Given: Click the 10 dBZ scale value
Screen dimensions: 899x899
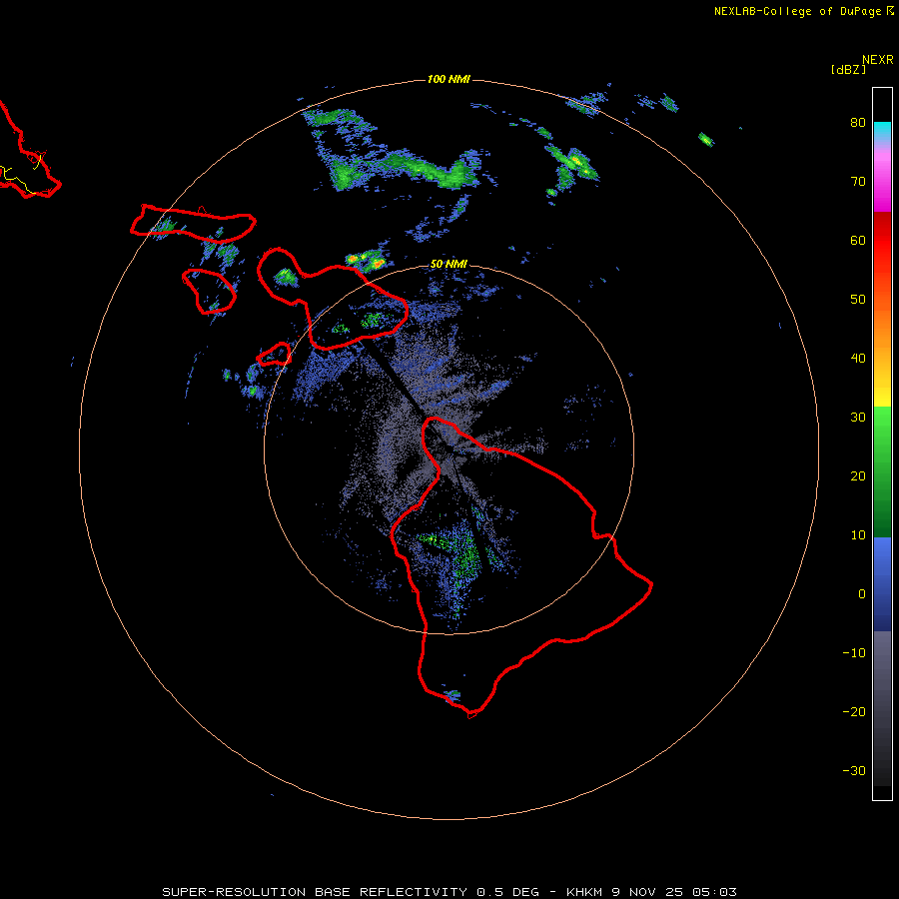Looking at the screenshot, I should pyautogui.click(x=858, y=535).
